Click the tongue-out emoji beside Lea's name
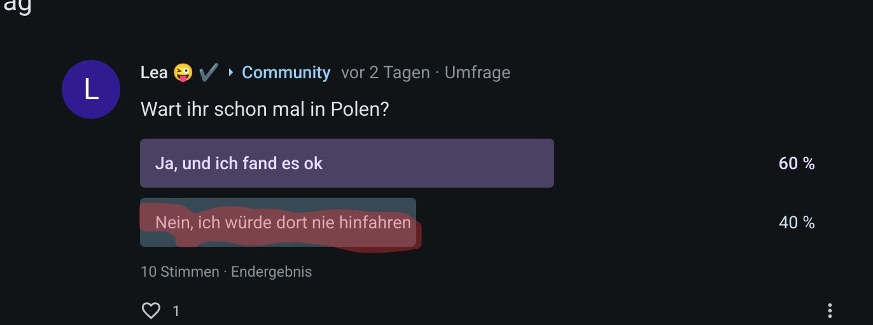The image size is (873, 325). pyautogui.click(x=183, y=73)
